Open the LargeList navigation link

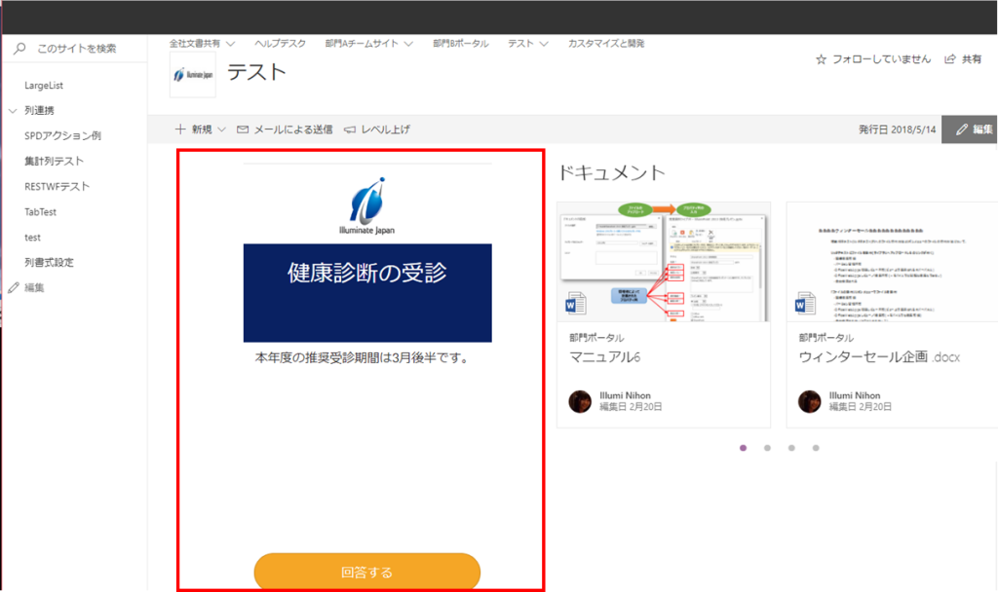(43, 86)
